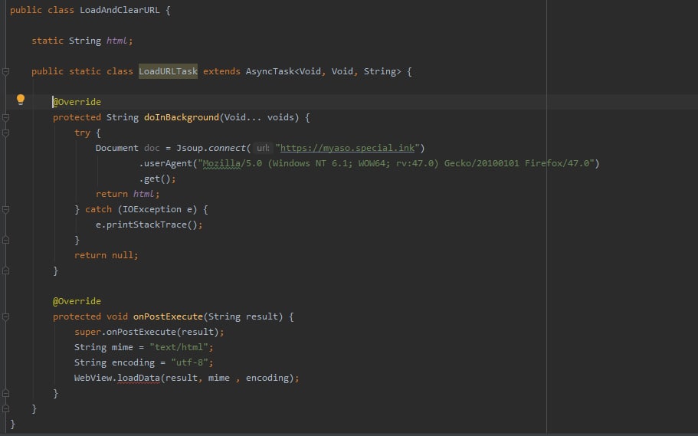
Task: Click the onPostExecute method declaration name
Action: point(168,316)
